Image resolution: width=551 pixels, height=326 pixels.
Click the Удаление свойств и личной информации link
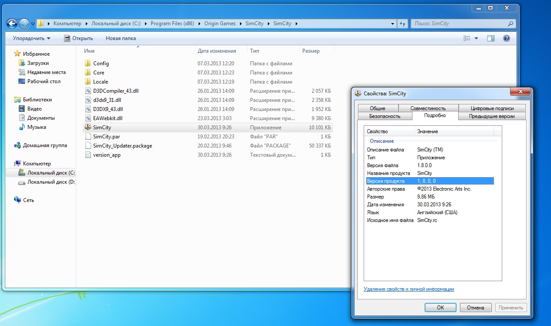click(409, 289)
